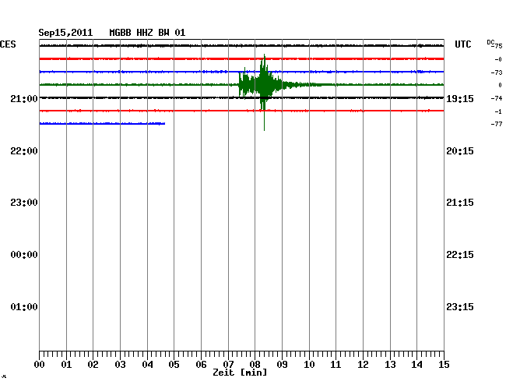Click the 21:15 UTC time label
The height and width of the screenshot is (385, 506).
coord(460,203)
